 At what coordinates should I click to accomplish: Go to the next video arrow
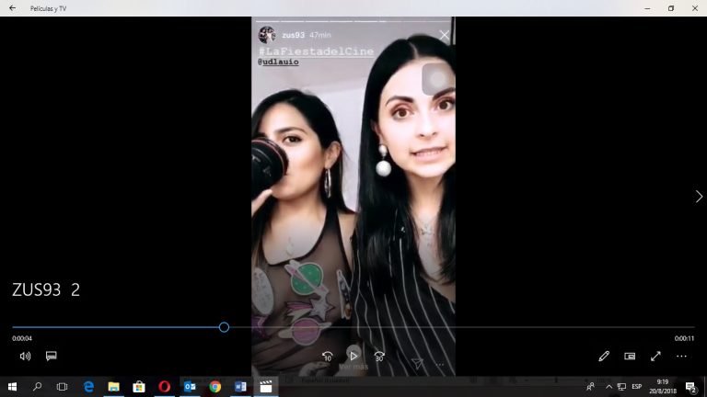[x=698, y=196]
